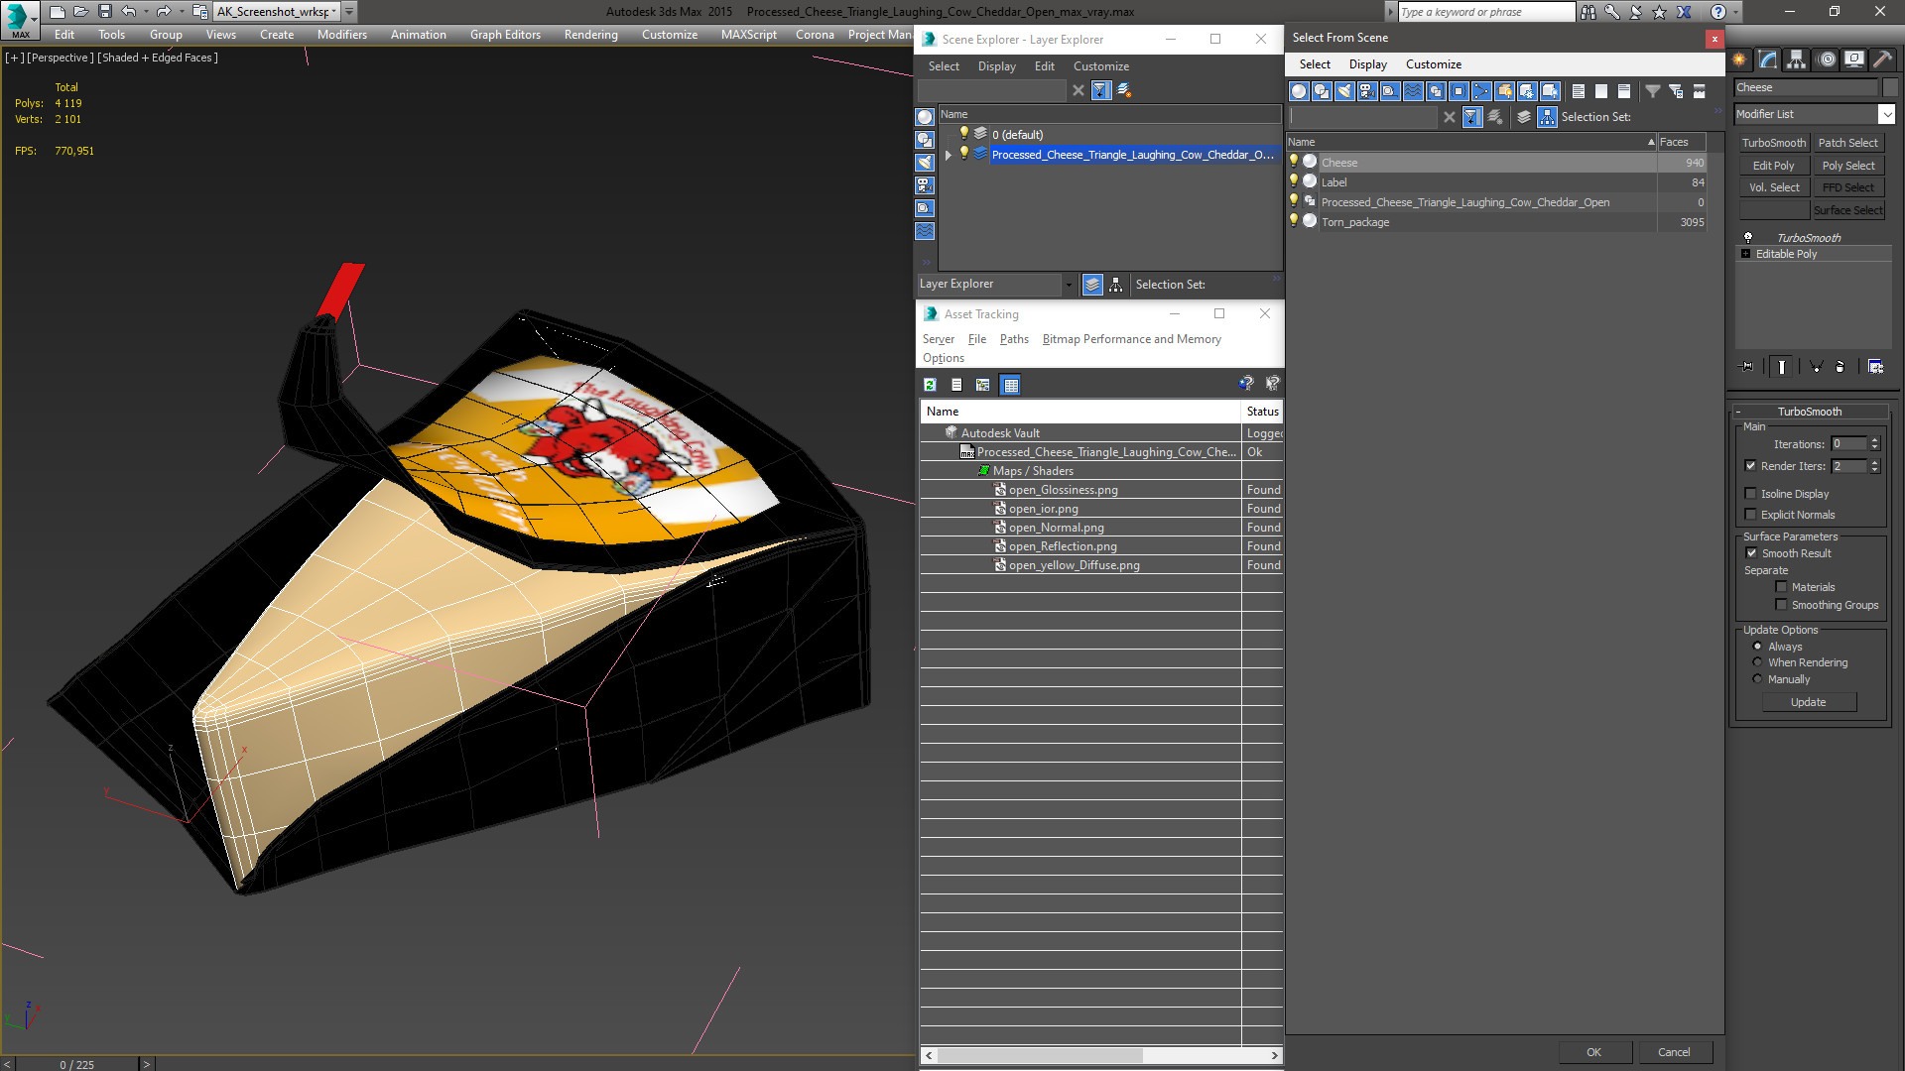
Task: Toggle Display Shapes filter in Select From Scene
Action: pyautogui.click(x=1322, y=91)
